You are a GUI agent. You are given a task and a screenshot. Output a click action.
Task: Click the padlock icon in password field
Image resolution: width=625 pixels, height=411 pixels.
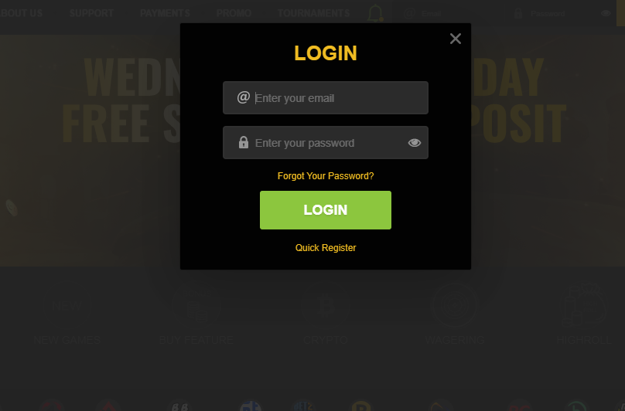pos(243,142)
